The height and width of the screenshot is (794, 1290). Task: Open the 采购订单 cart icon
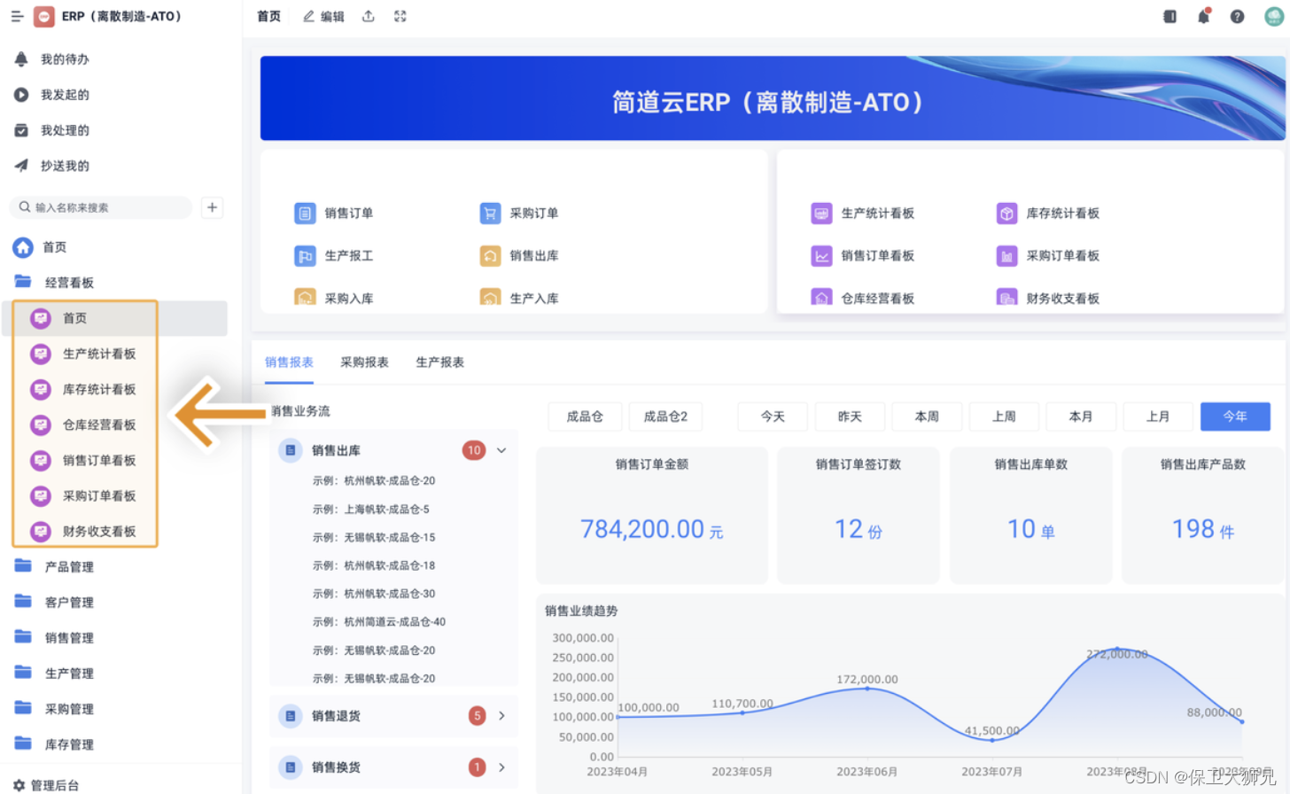[490, 213]
